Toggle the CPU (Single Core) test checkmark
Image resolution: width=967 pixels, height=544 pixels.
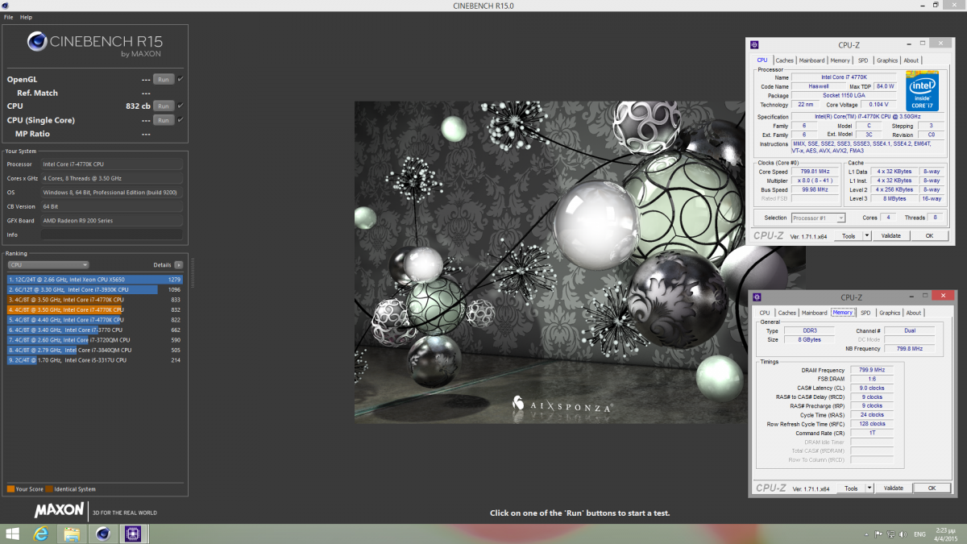[x=181, y=119]
